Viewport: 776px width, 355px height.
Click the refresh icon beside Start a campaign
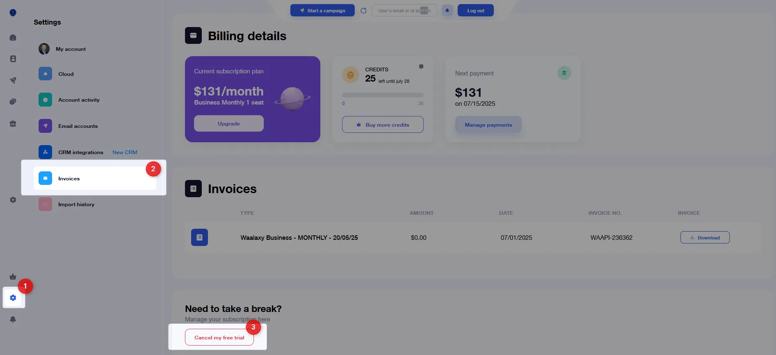[363, 11]
